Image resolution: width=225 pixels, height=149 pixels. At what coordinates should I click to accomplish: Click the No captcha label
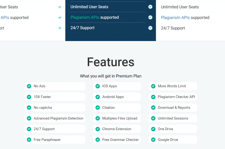pyautogui.click(x=43, y=108)
